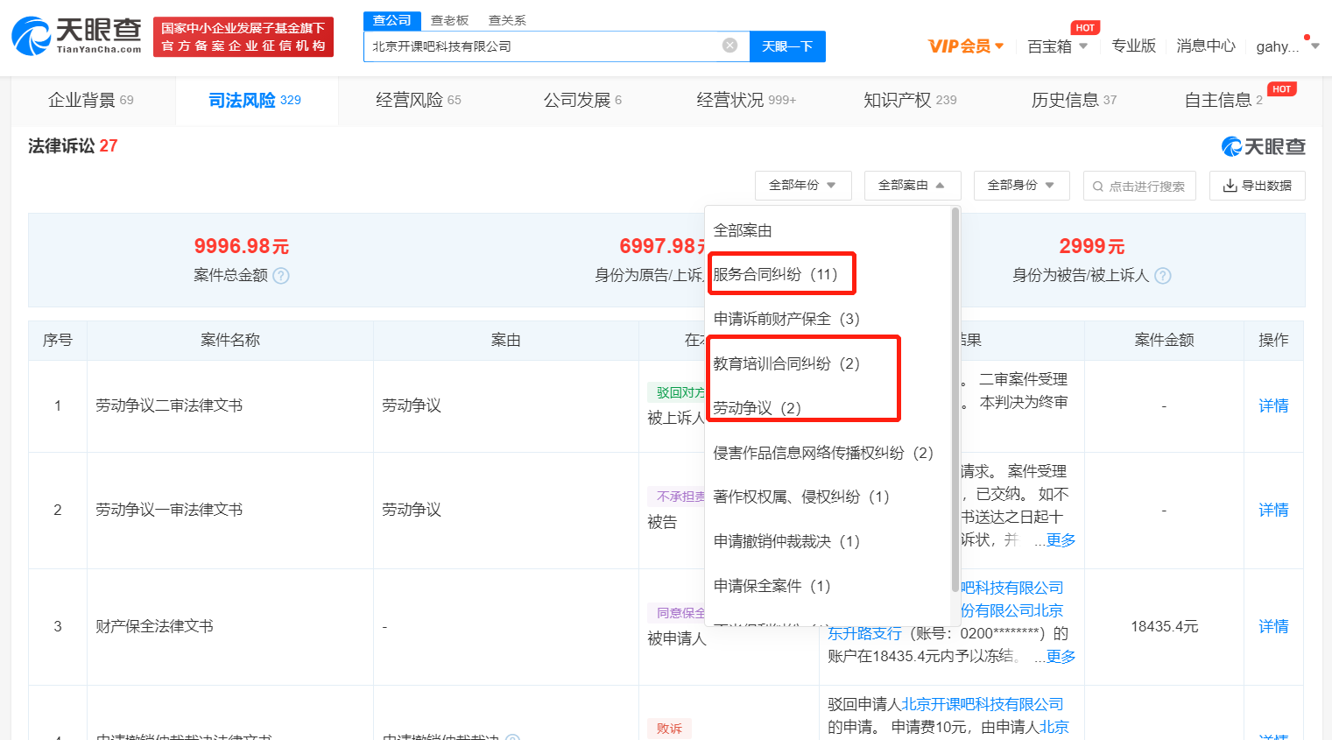Click the 点击进行搜索 search field
Screen dimensions: 1332x740
tap(1139, 186)
